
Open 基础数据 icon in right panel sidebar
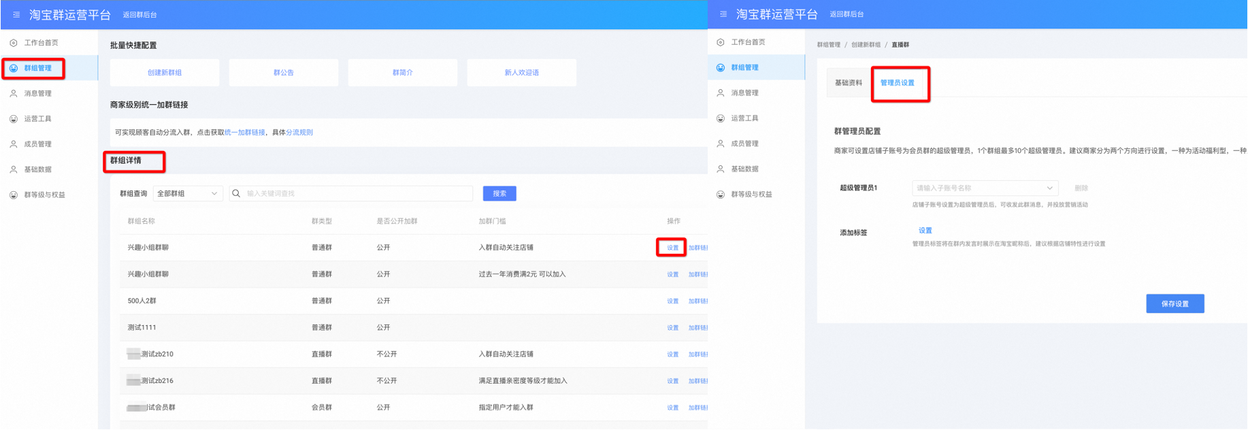click(721, 169)
